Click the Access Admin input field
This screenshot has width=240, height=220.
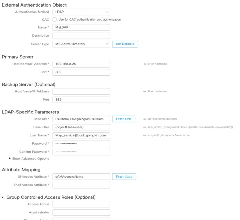(x=81, y=204)
